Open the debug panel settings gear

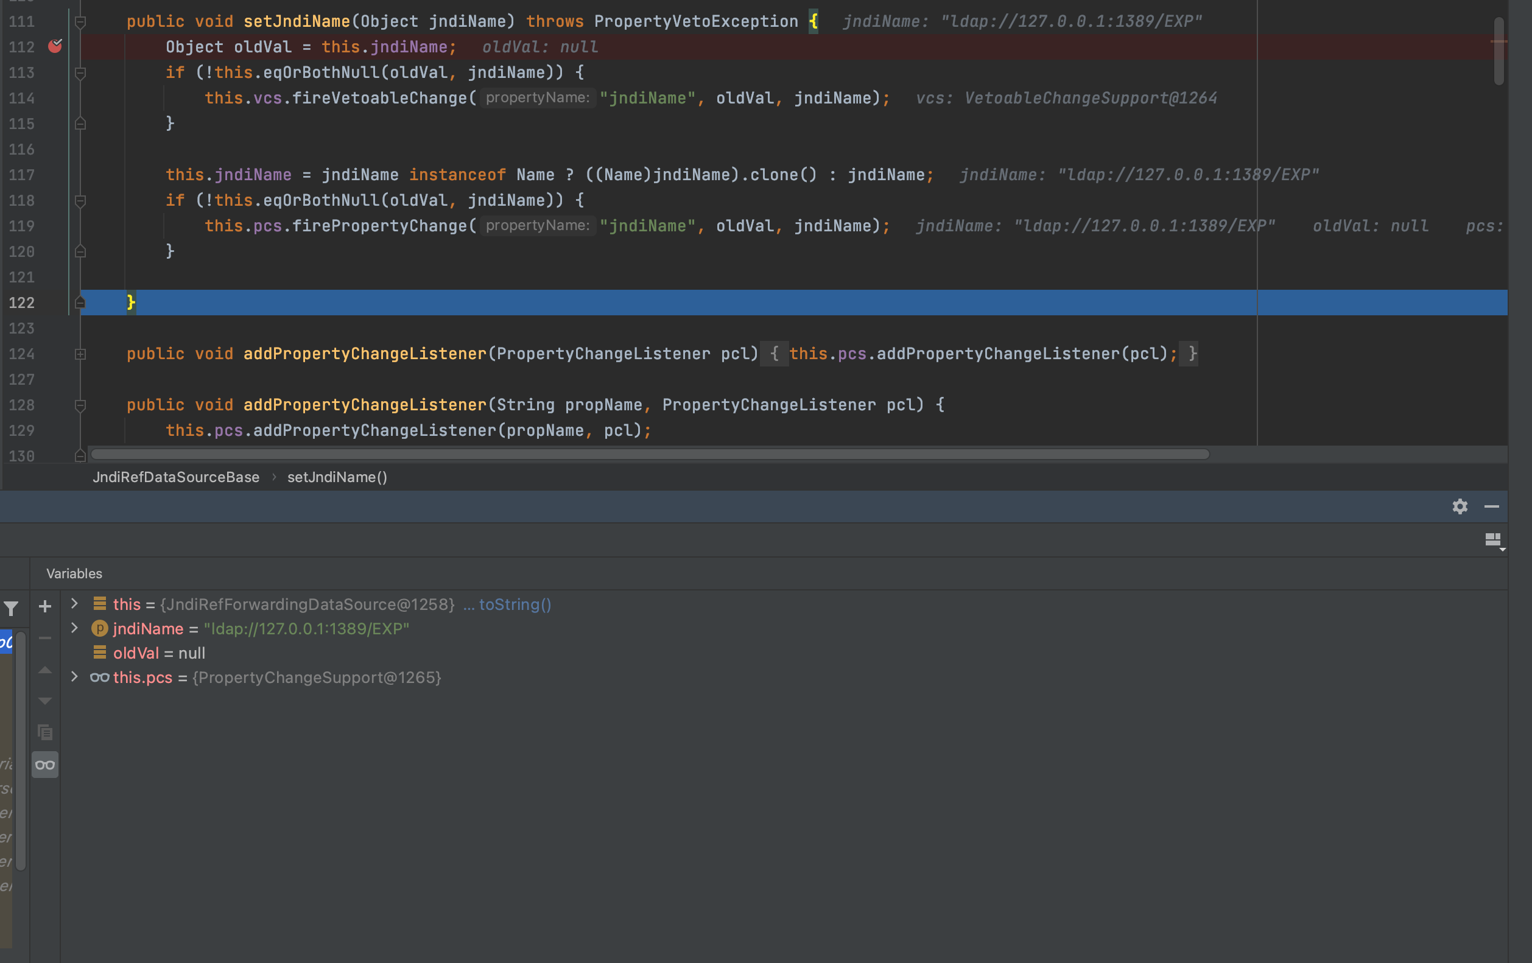1460,506
